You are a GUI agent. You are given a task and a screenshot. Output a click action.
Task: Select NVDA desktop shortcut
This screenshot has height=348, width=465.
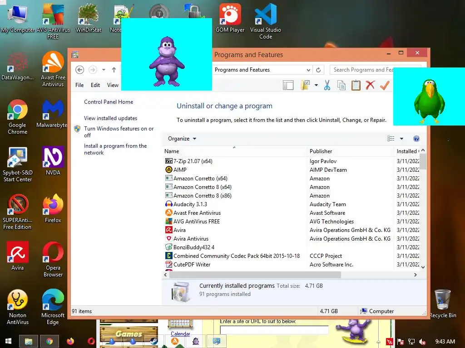53,161
